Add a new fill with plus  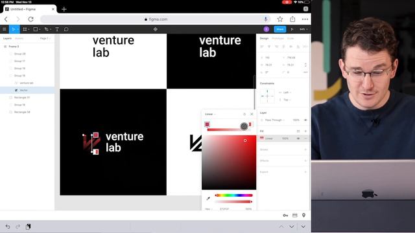tap(305, 131)
